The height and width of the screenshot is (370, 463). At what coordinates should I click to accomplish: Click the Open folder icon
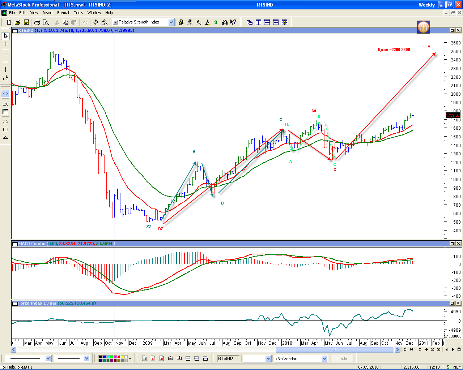click(x=17, y=22)
